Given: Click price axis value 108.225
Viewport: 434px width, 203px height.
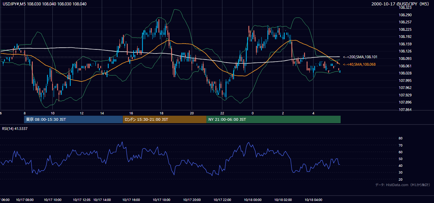Looking at the screenshot, I should 405,29.
